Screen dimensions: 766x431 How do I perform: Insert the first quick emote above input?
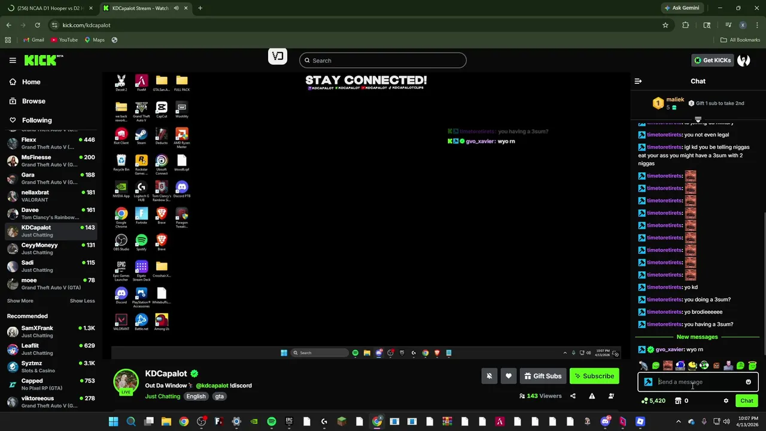tap(643, 365)
